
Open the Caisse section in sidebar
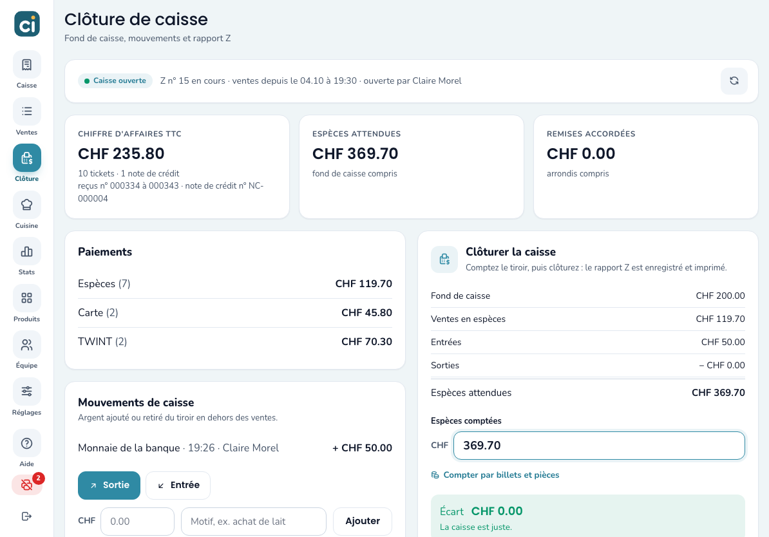pyautogui.click(x=27, y=70)
